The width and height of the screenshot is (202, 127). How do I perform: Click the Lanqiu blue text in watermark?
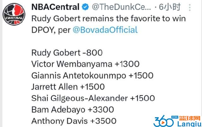click(x=189, y=124)
